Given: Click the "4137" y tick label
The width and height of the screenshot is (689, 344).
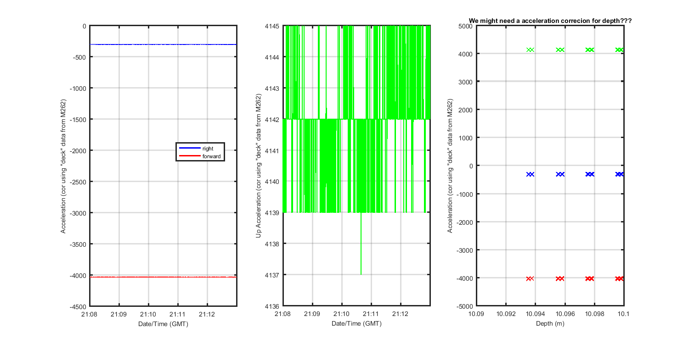Looking at the screenshot, I should [x=273, y=275].
